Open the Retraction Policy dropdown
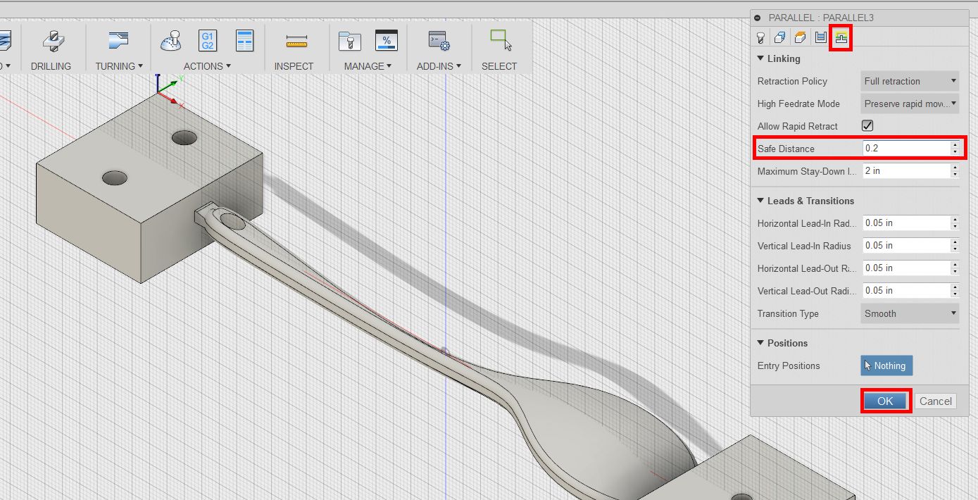 coord(910,81)
